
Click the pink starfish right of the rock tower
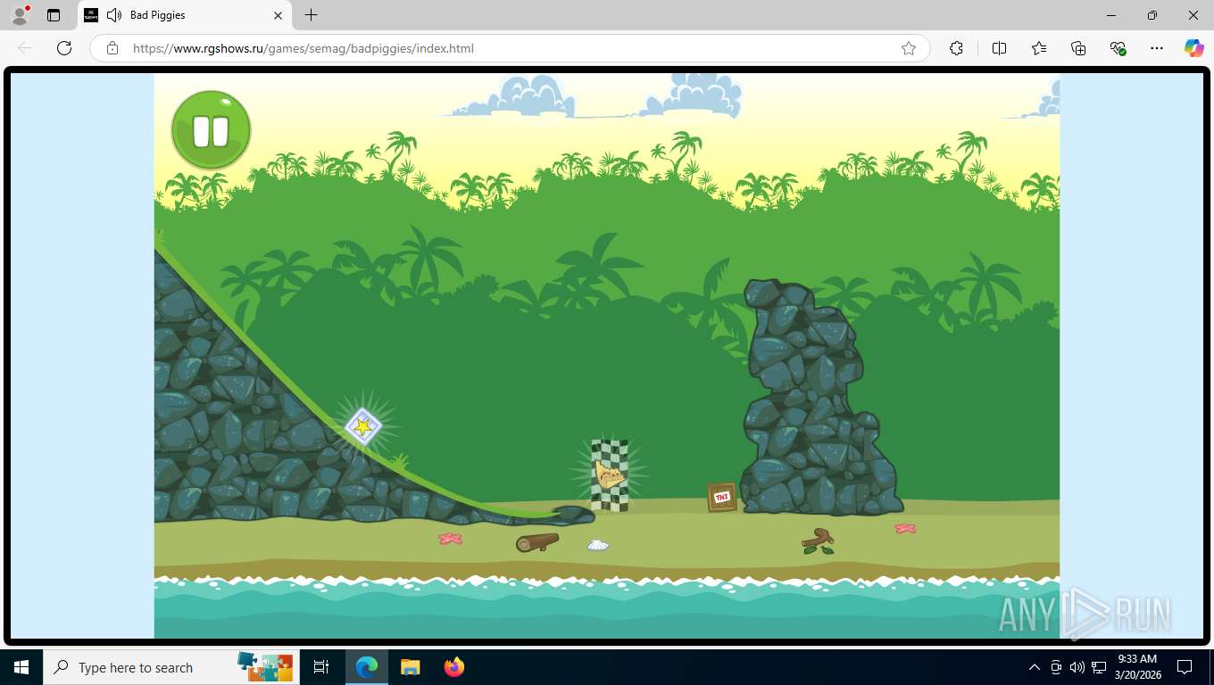905,528
